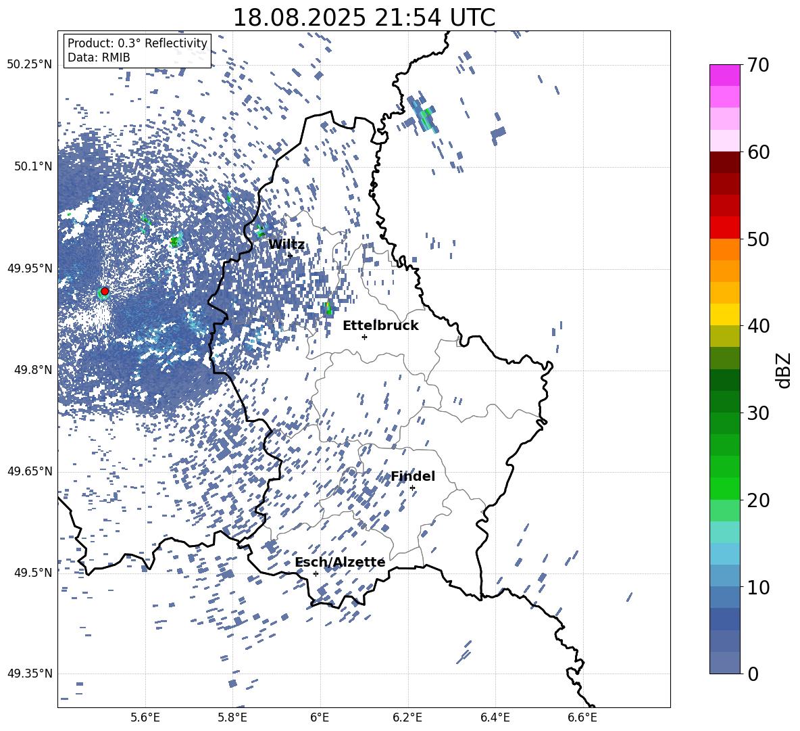Click the green echo cell northwest of Ettelbruck
This screenshot has height=731, width=800.
pyautogui.click(x=328, y=307)
